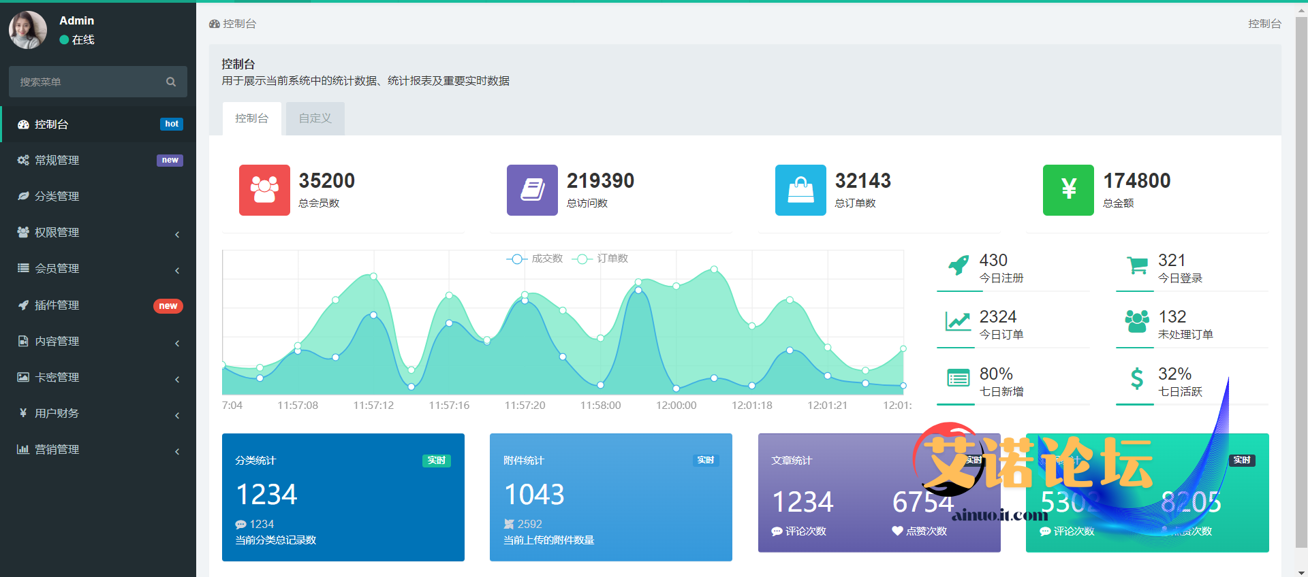Screen dimensions: 1308x577
Task: Click the 在线 status label
Action: tap(83, 39)
